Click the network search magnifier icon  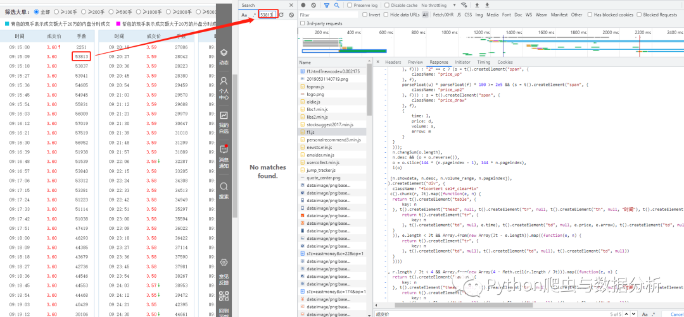(336, 6)
